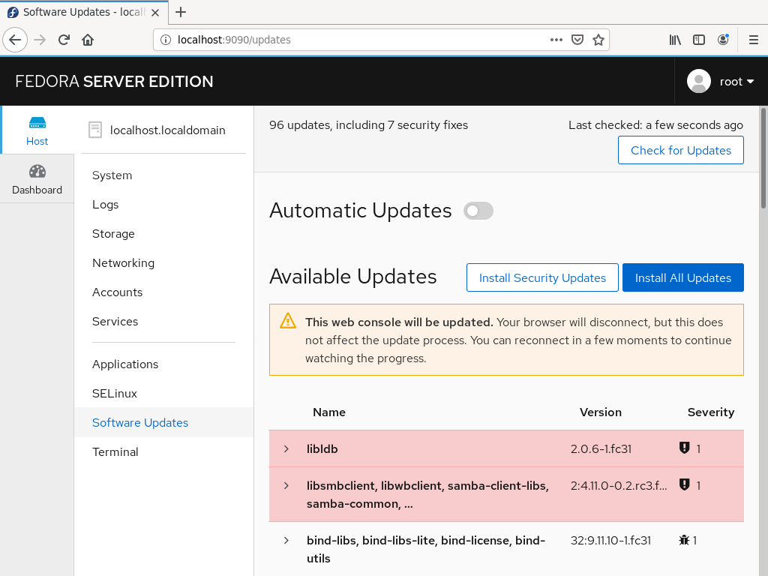Go back with the browser back arrow

coord(15,40)
